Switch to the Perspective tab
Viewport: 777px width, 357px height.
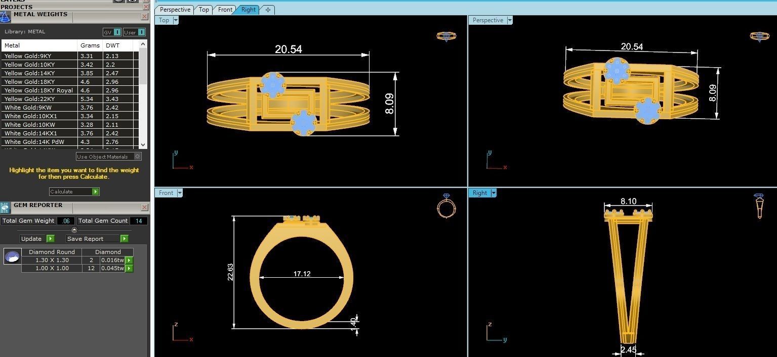pyautogui.click(x=175, y=10)
